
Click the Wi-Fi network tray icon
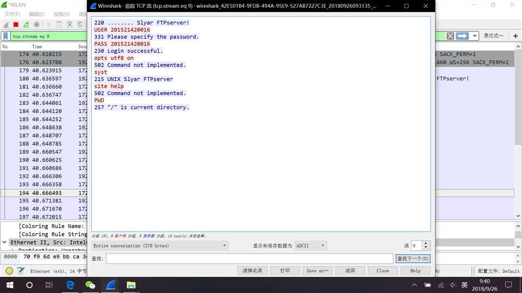441,285
